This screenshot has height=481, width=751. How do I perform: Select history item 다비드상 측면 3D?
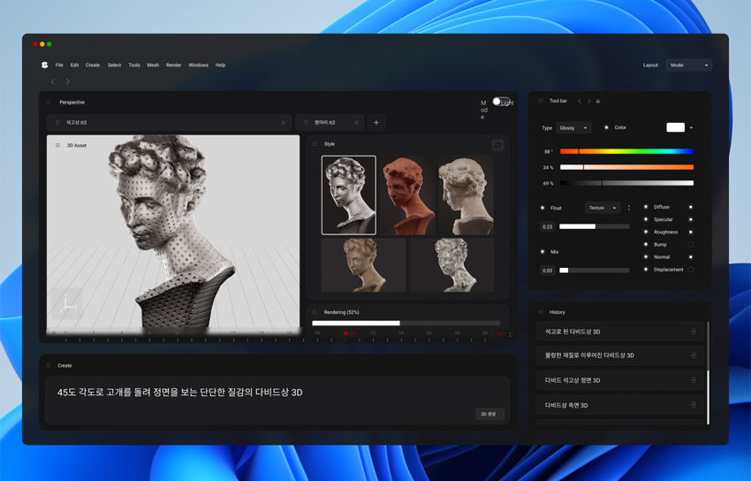click(x=620, y=405)
